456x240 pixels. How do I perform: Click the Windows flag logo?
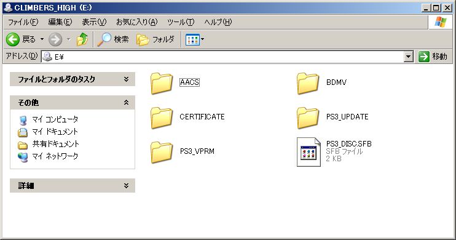440,22
